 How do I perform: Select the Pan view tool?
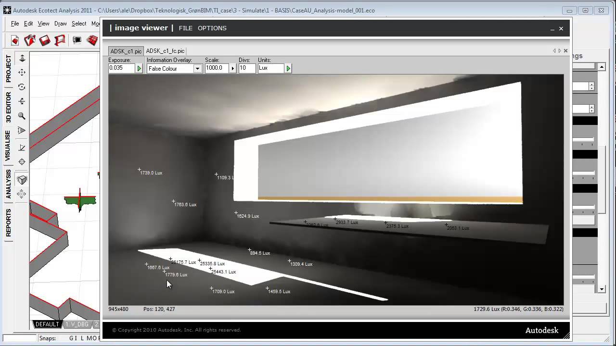pyautogui.click(x=22, y=73)
